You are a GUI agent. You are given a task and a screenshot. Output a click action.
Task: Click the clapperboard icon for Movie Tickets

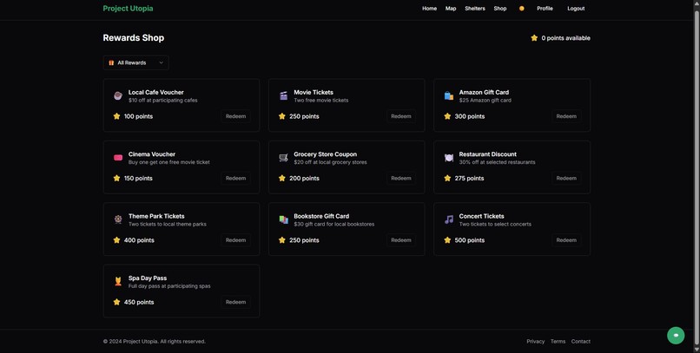pos(283,95)
